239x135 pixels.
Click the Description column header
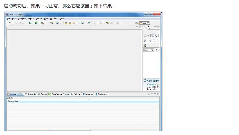[83, 101]
